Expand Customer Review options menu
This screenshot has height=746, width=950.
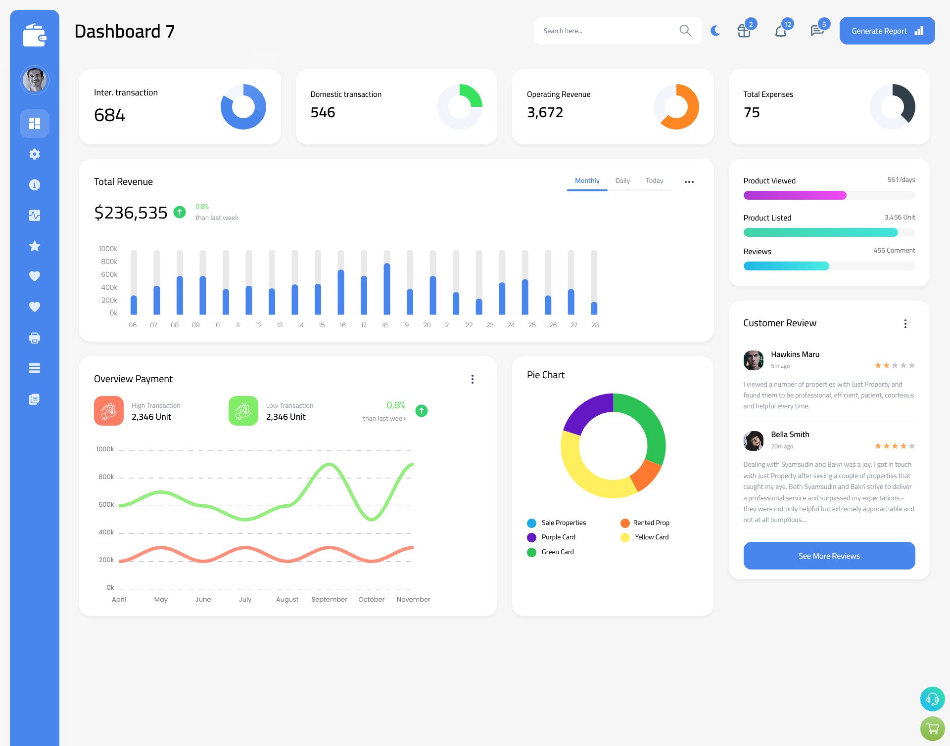[906, 323]
